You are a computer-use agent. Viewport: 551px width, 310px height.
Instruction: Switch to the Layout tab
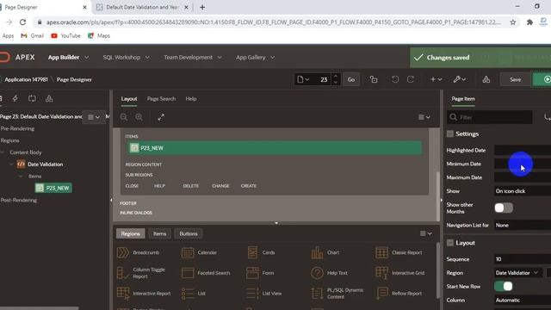click(x=129, y=99)
